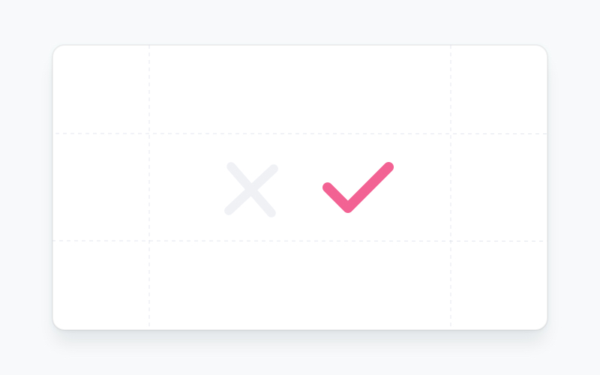Click the middle-left cell of the dashed grid
This screenshot has width=600, height=375.
101,187
